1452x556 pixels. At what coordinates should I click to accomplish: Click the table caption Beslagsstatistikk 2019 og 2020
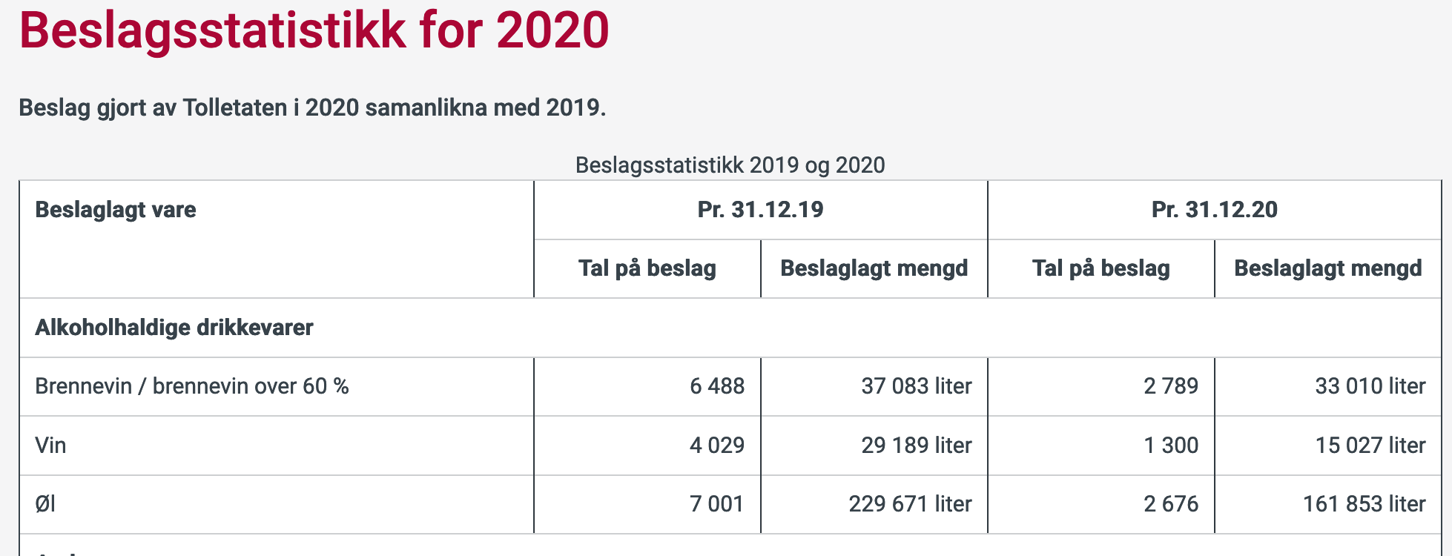pyautogui.click(x=730, y=165)
